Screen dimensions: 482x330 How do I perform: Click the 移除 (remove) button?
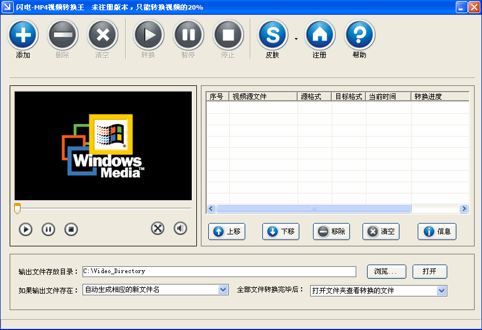tap(331, 232)
